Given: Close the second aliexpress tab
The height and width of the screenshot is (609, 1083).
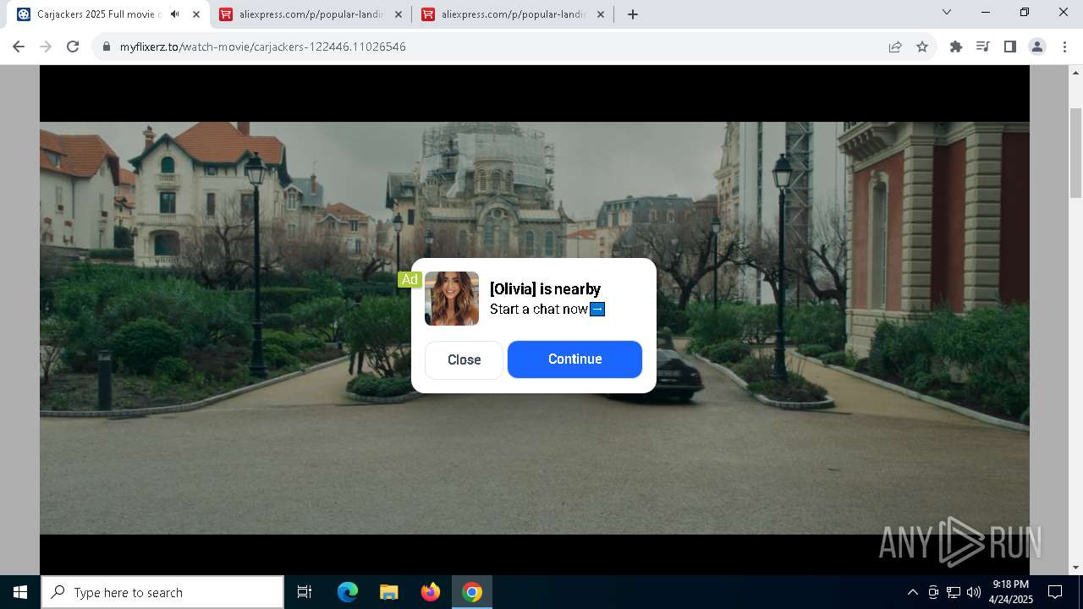Looking at the screenshot, I should (x=601, y=14).
